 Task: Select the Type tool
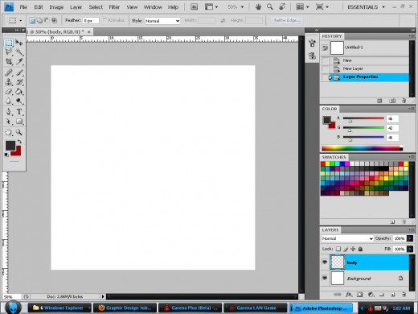pos(19,112)
